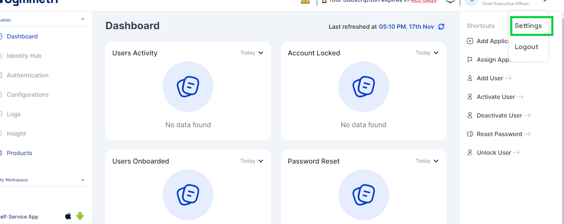Click the Reset Password shortcut icon

tap(470, 134)
